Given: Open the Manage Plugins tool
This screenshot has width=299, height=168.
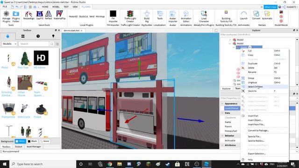Looking at the screenshot, I should click(6, 16).
